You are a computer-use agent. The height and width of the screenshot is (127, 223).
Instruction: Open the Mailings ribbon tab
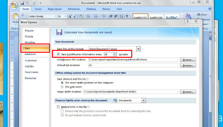(91, 9)
